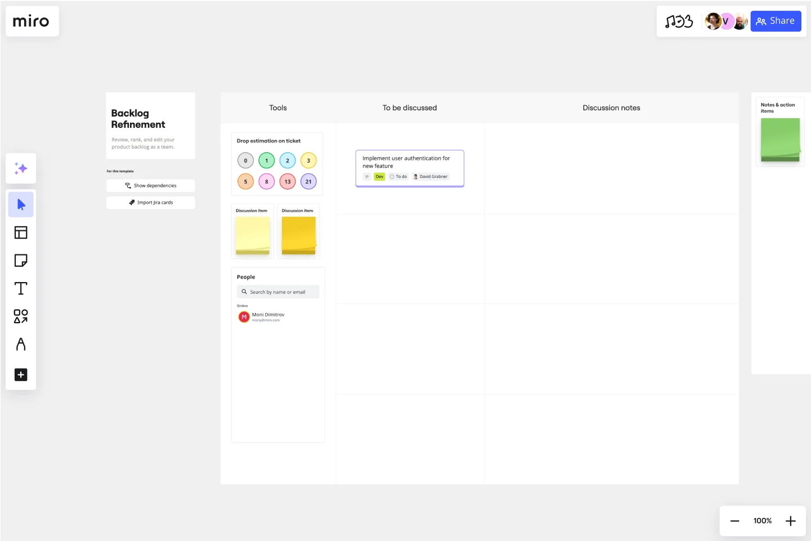Screen dimensions: 811x541
Task: Select estimation point 3 circle
Action: pos(308,160)
